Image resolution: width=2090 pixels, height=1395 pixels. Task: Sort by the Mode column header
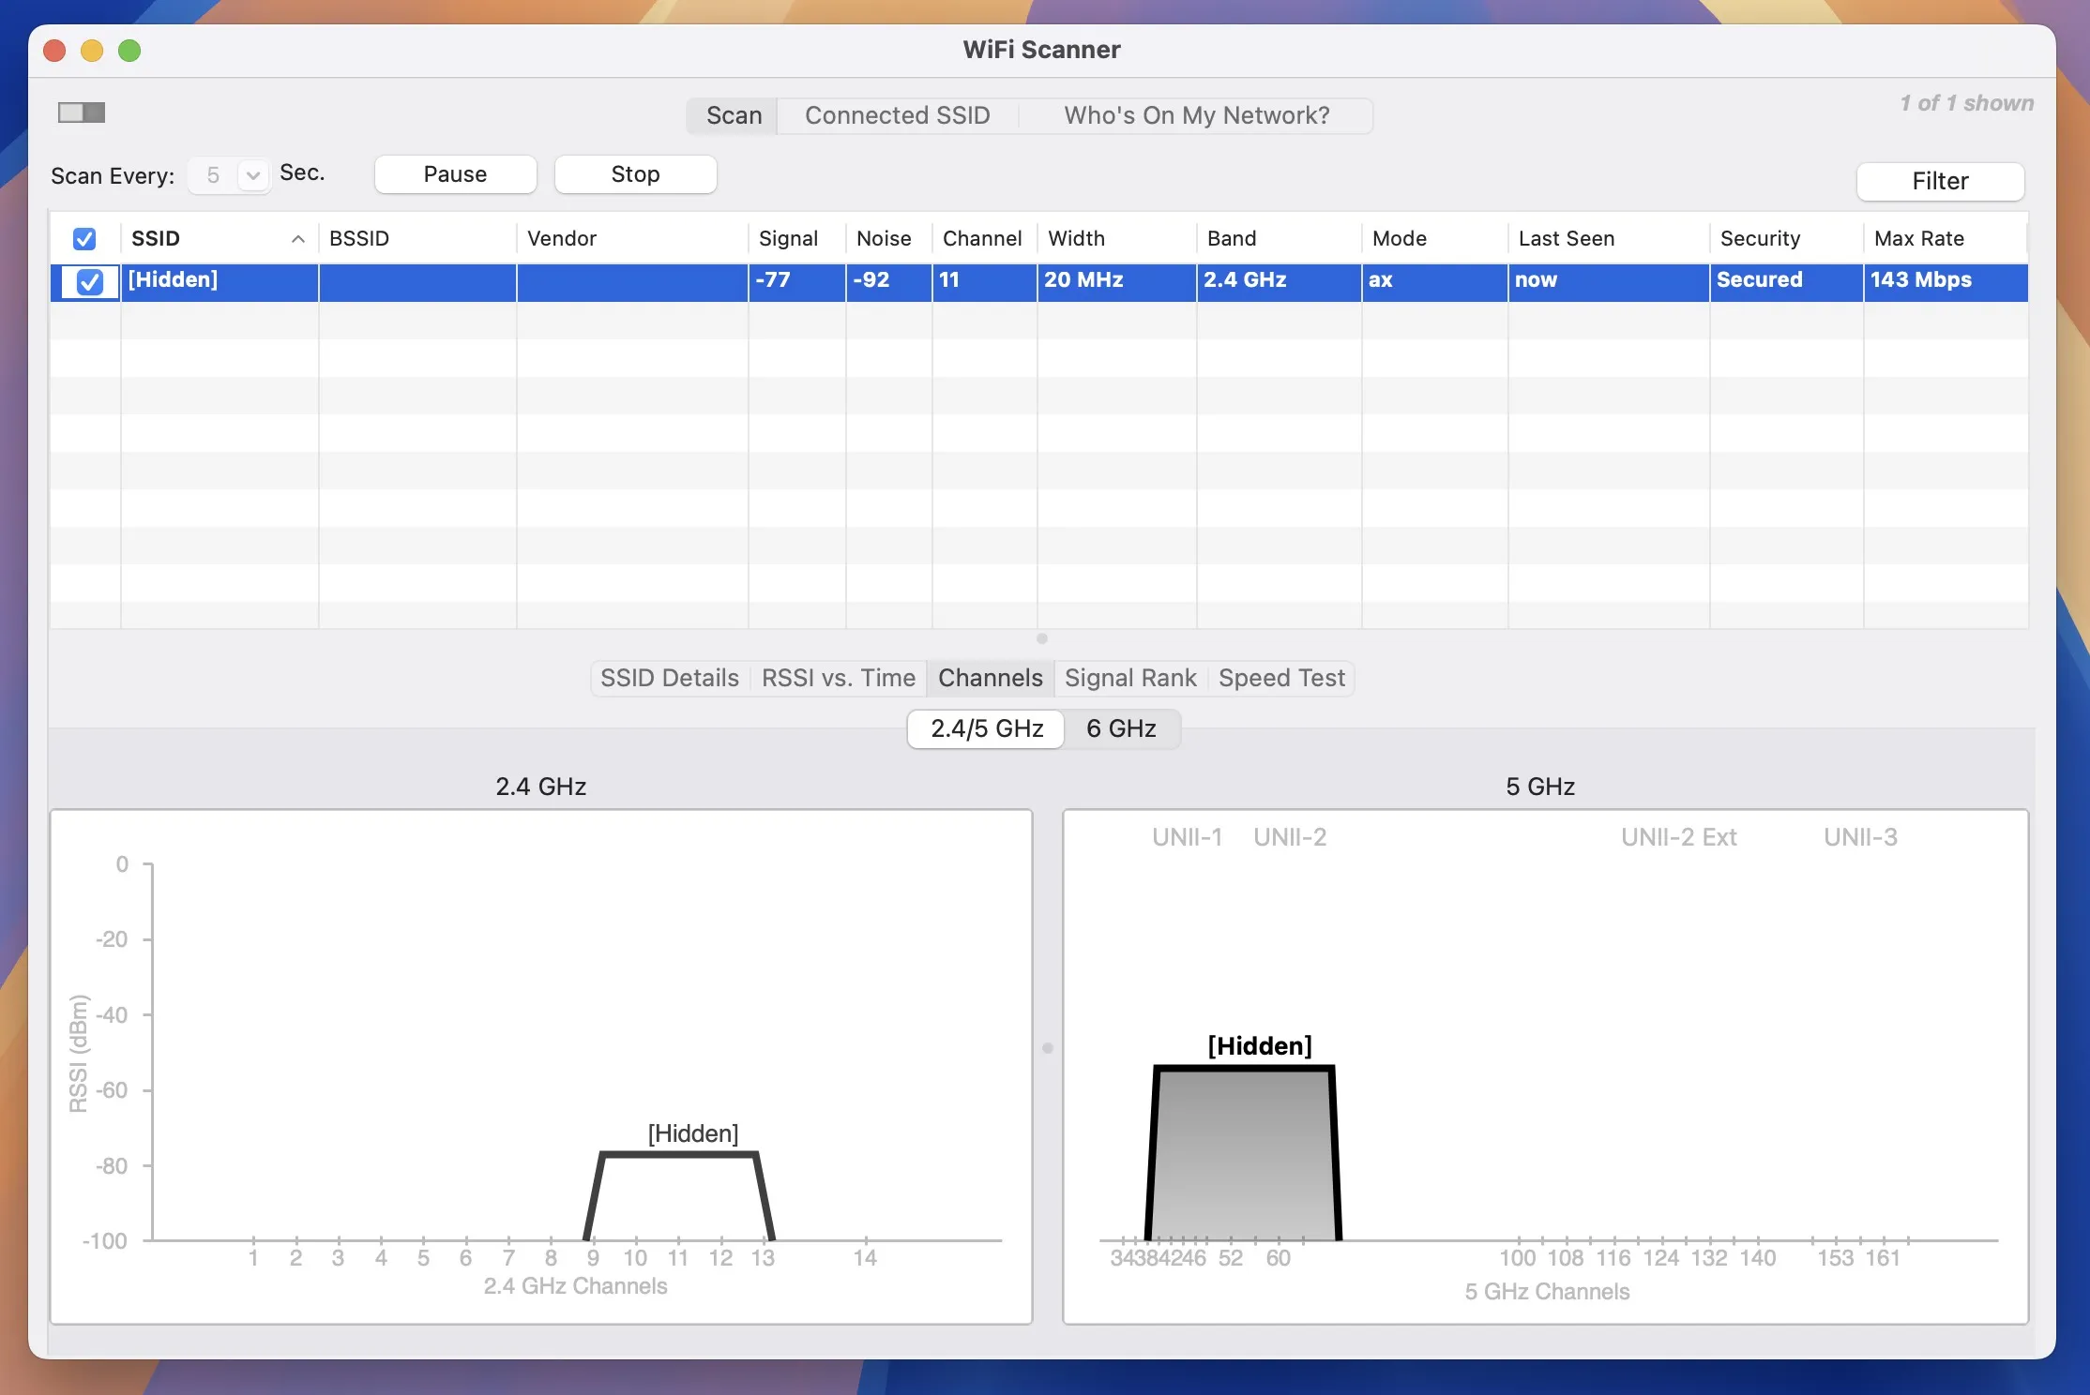click(1435, 239)
